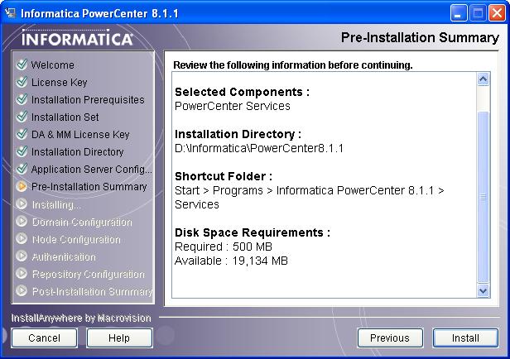Select the Welcome step label
The width and height of the screenshot is (510, 359).
point(53,65)
